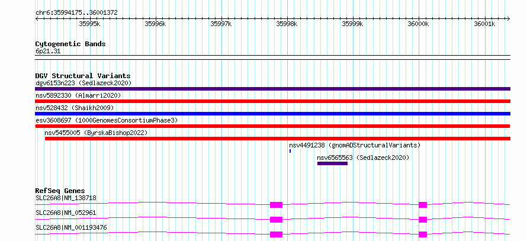Screen dimensions: 527x241
Task: Click the right arrowhead of the ruler
Action: tap(508, 18)
